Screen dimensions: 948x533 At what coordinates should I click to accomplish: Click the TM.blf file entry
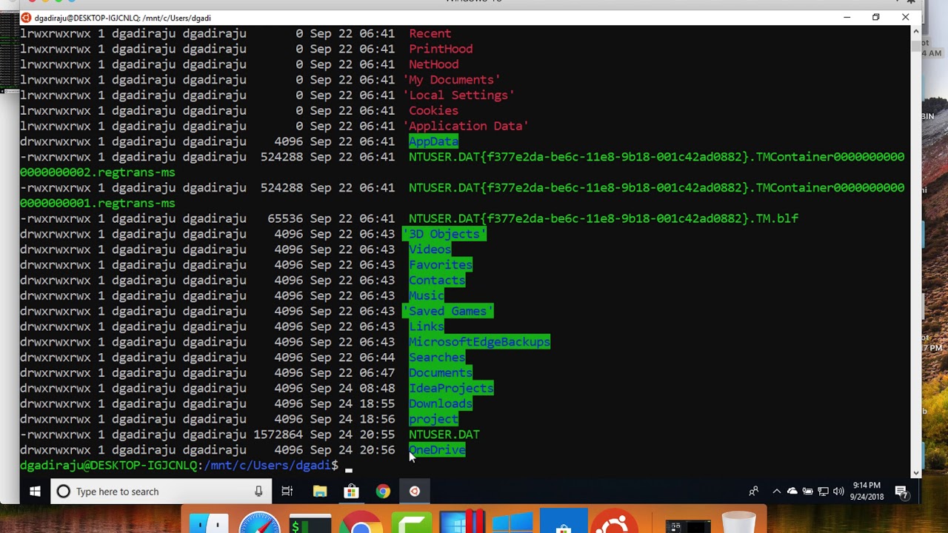604,218
